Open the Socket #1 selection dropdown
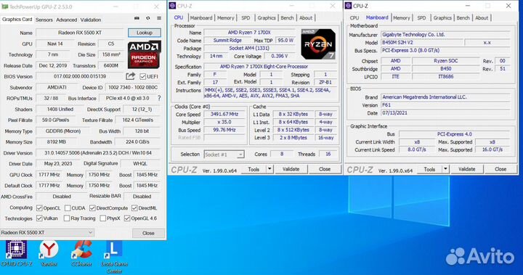523x275 pixels. pyautogui.click(x=224, y=155)
